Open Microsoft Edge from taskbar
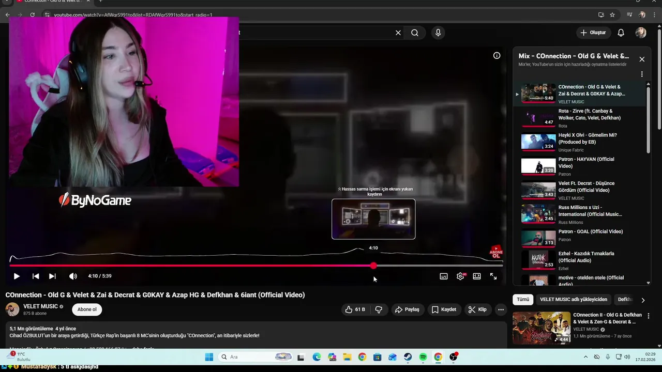The width and height of the screenshot is (662, 372). pyautogui.click(x=317, y=357)
